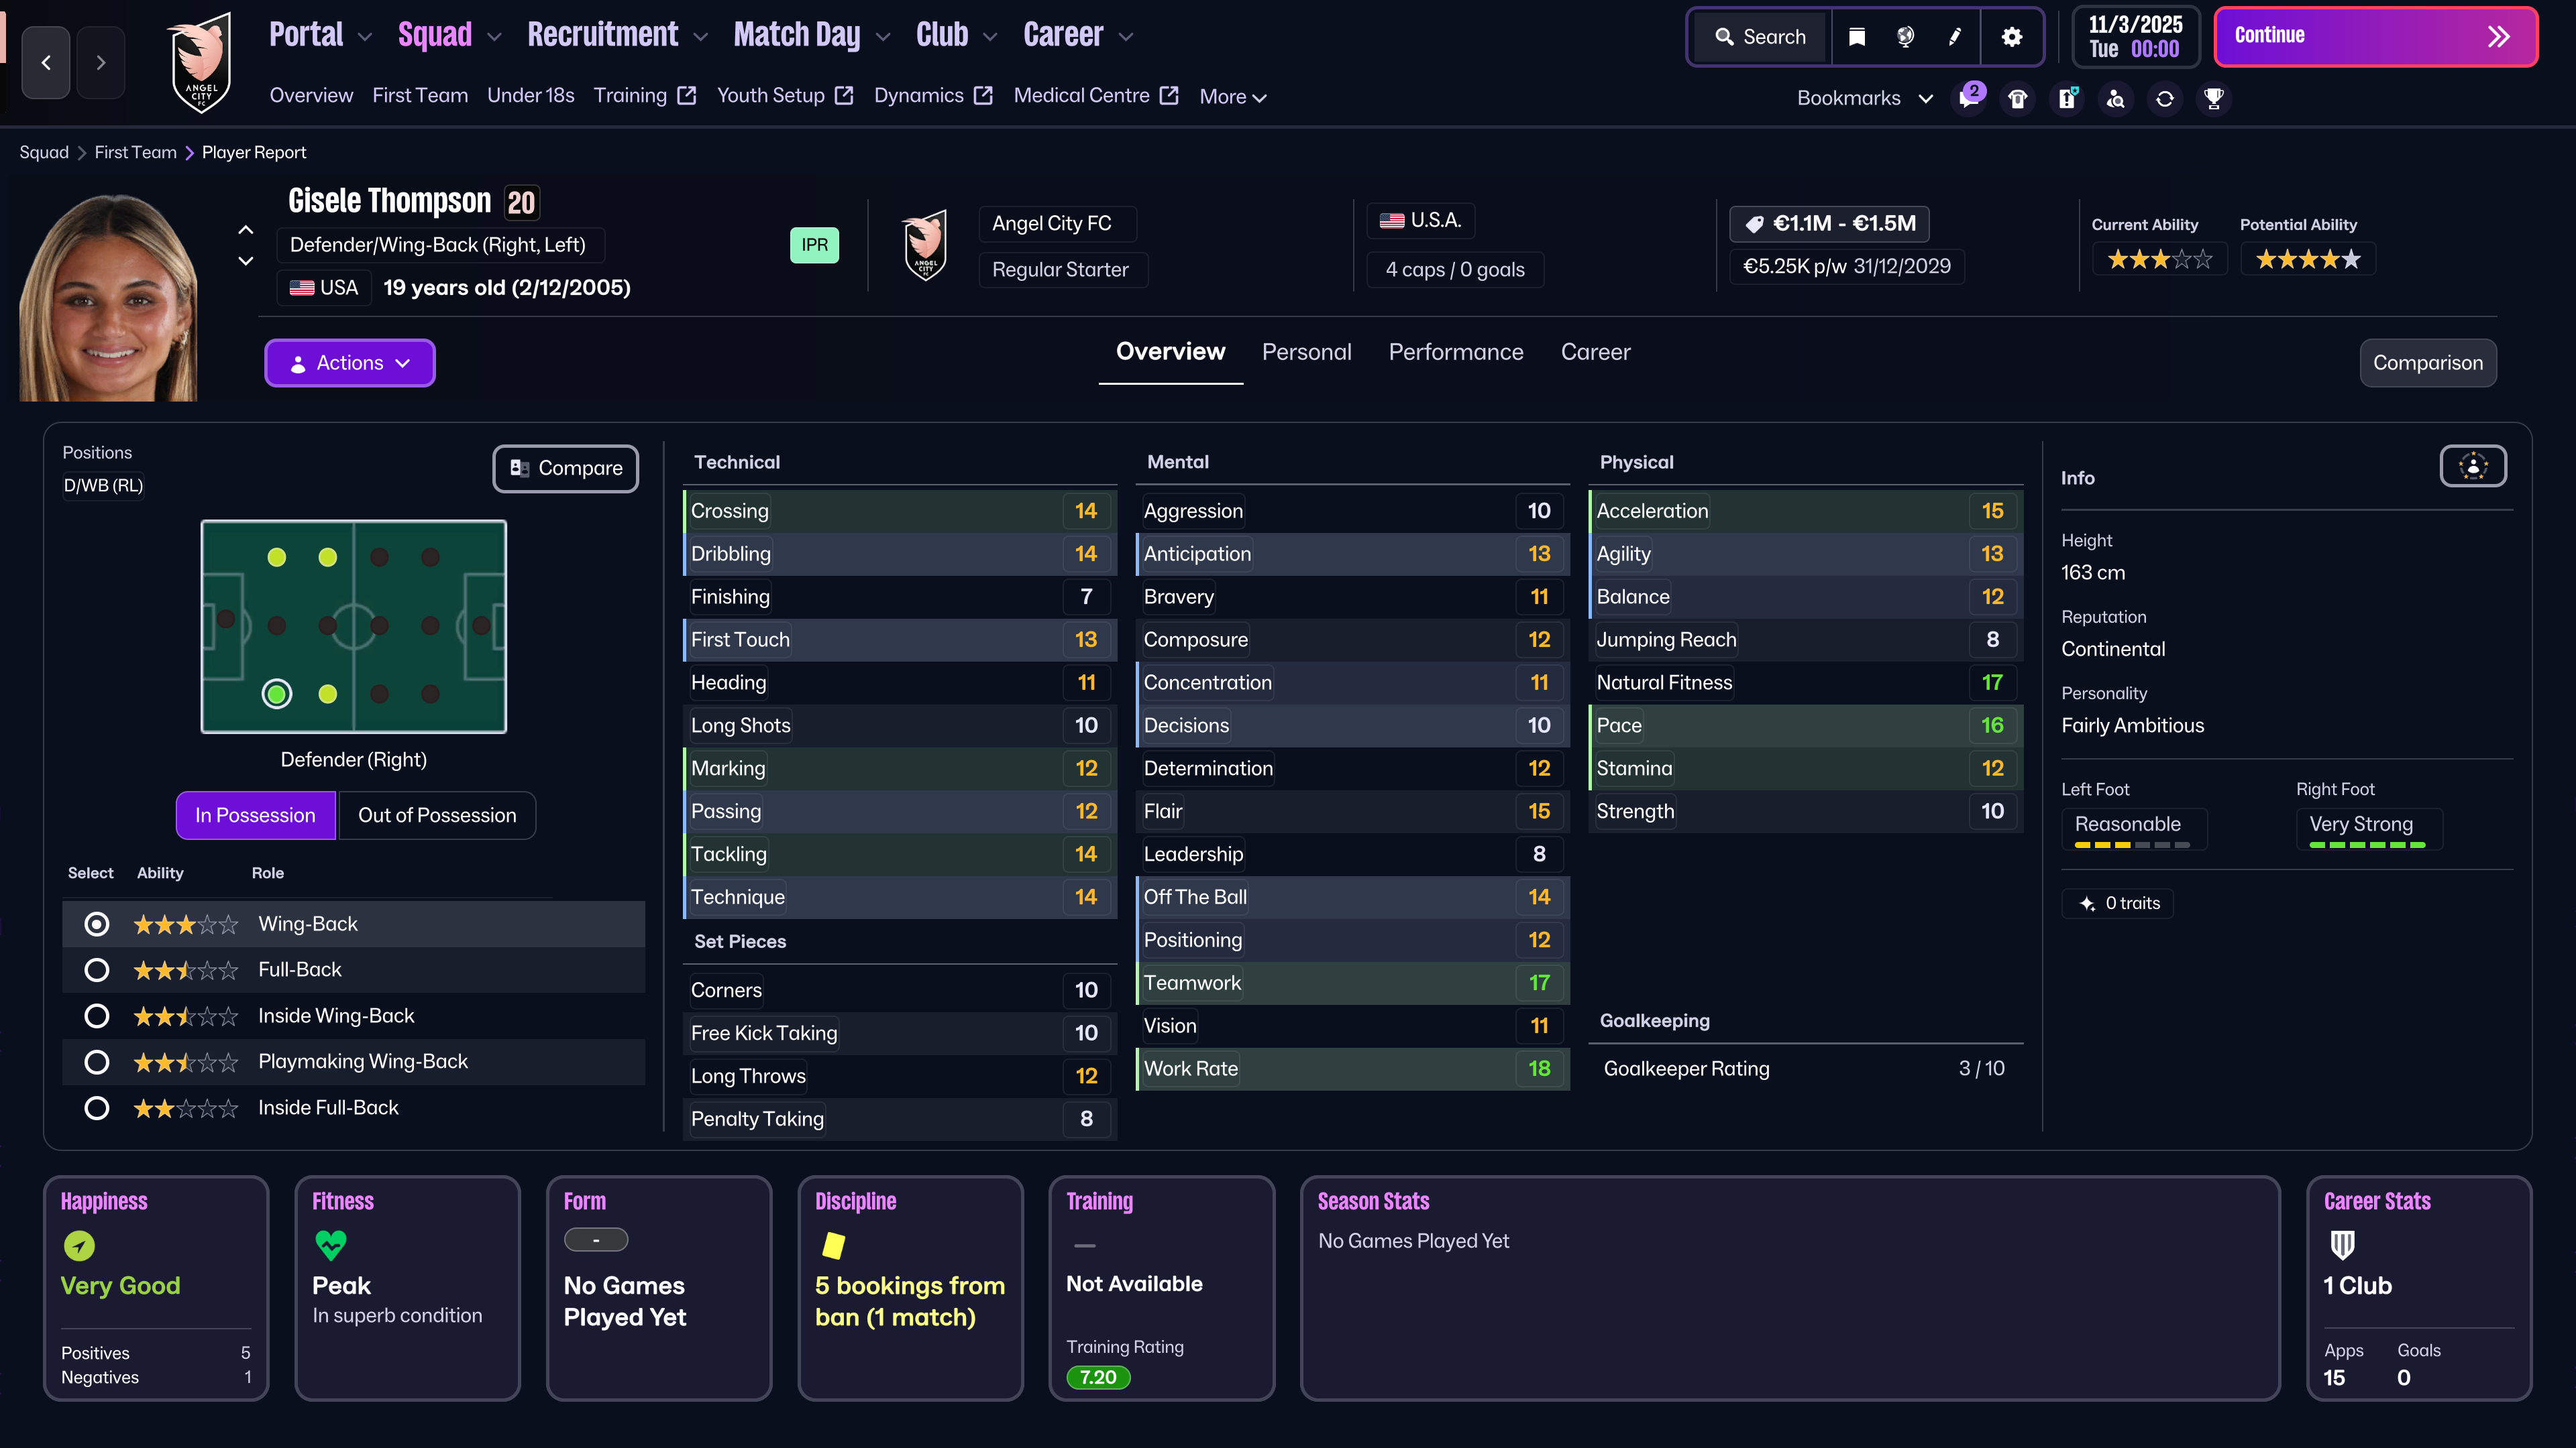Switch to the Performance tab
The height and width of the screenshot is (1448, 2576).
coord(1455,352)
